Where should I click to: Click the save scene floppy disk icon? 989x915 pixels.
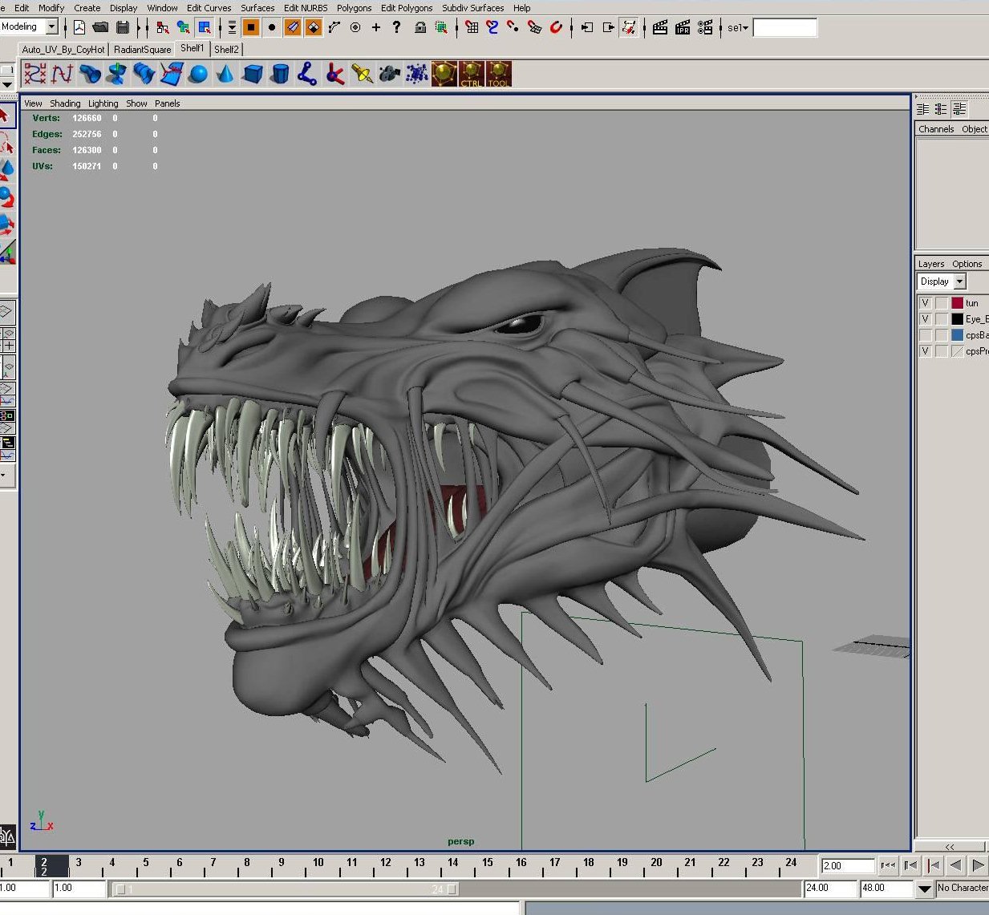pos(122,27)
